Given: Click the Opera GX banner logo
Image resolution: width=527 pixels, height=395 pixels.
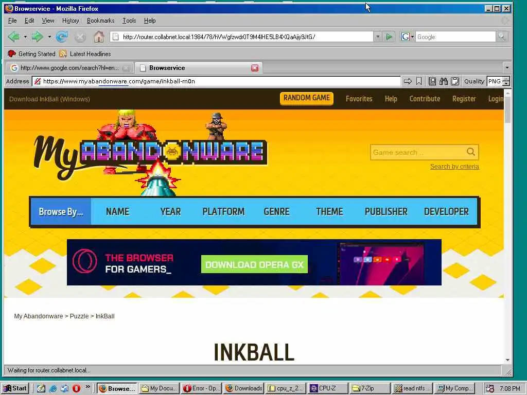Looking at the screenshot, I should [x=85, y=261].
